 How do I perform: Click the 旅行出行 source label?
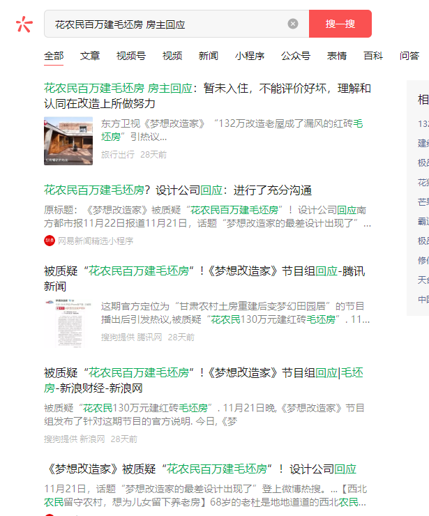coord(117,155)
